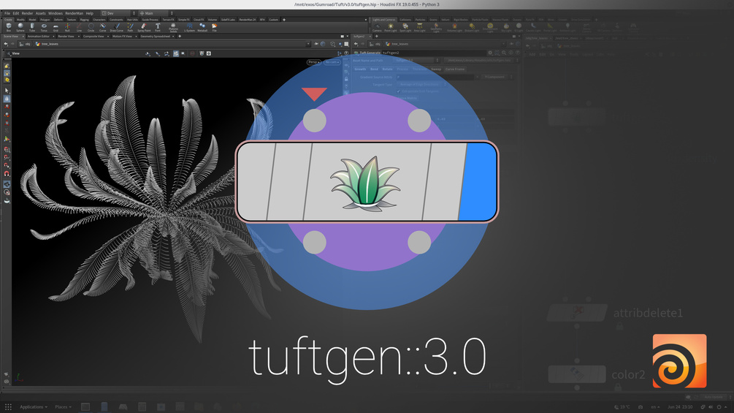Add a new pane tab beside Geometry Spreadsheet
Screen dimensions: 734x413
pyautogui.click(x=180, y=36)
